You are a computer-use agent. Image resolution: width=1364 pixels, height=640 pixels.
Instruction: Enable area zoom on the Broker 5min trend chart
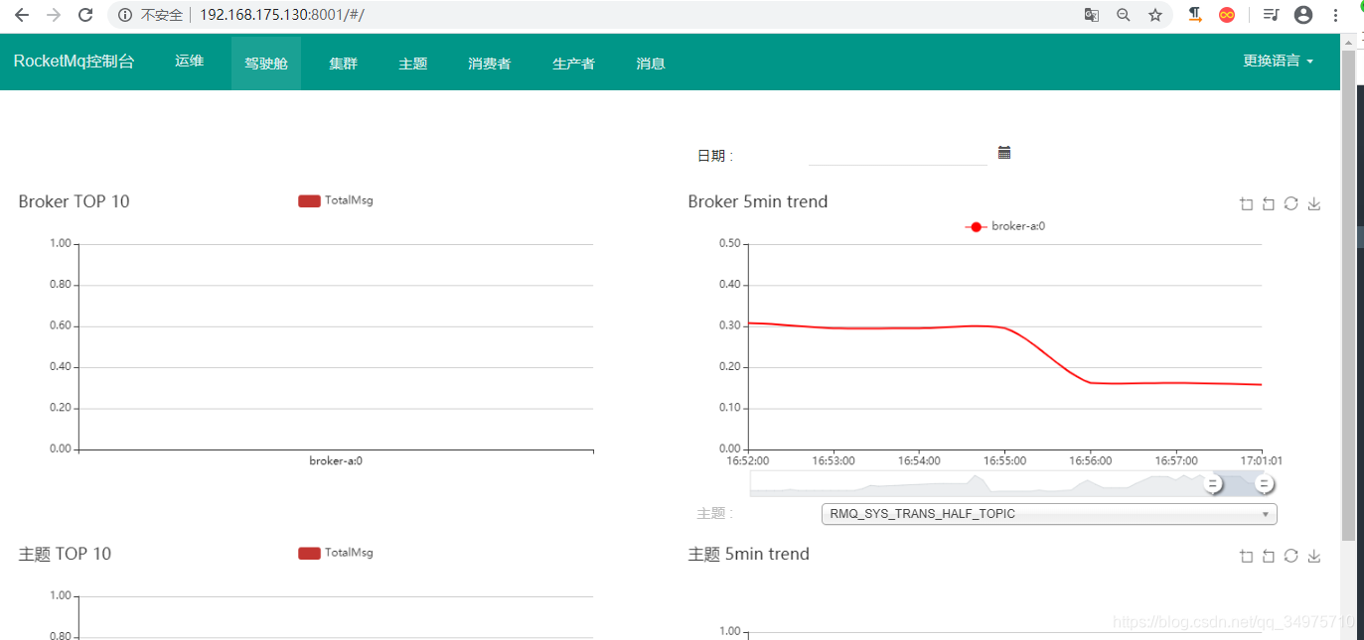tap(1246, 203)
